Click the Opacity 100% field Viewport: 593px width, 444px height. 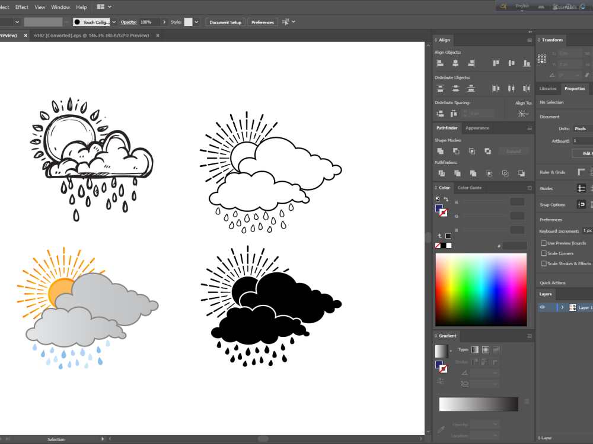pyautogui.click(x=150, y=22)
